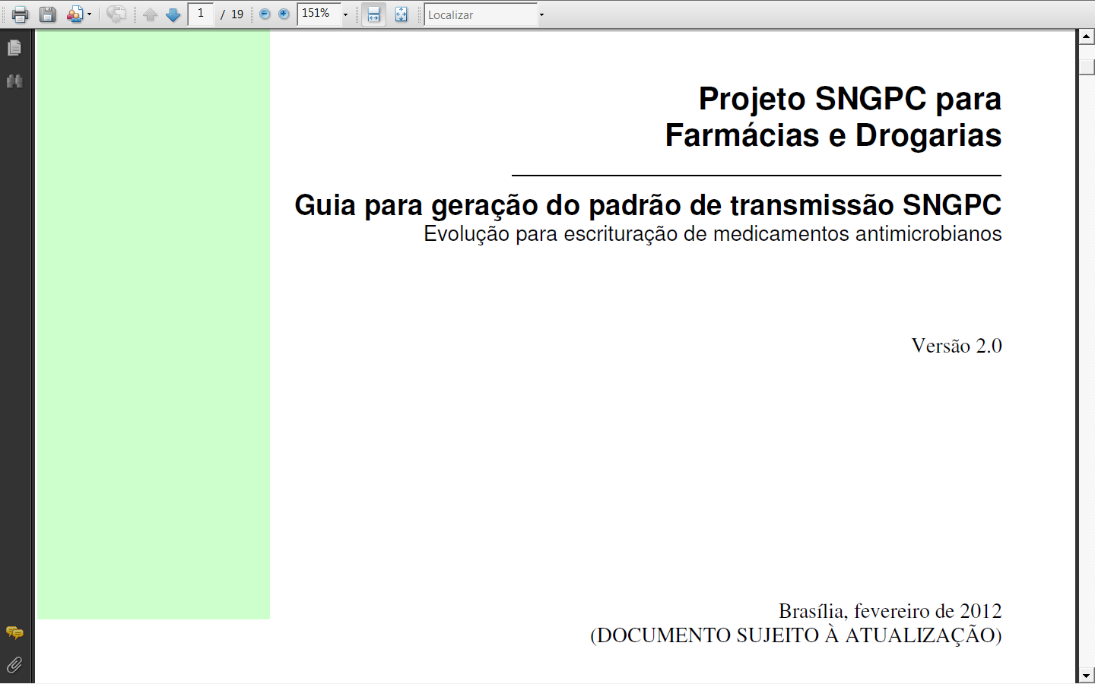Zoom out using the minus button
This screenshot has width=1095, height=684.
[x=265, y=14]
